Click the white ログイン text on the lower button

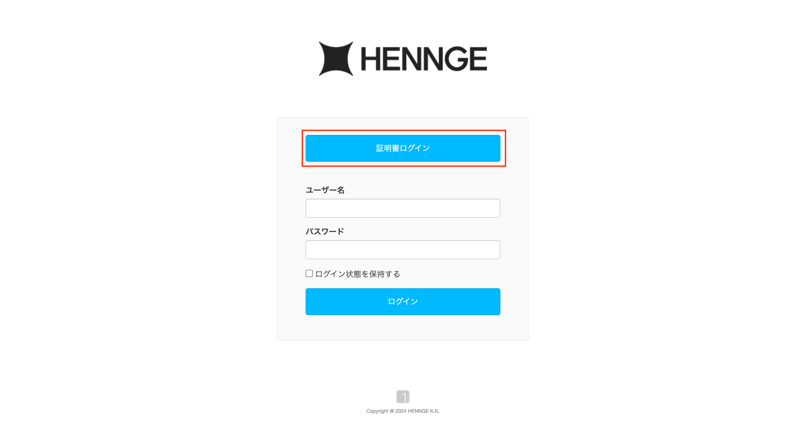click(x=403, y=302)
